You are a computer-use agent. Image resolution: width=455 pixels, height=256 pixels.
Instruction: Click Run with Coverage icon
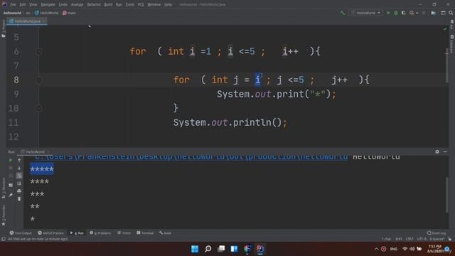pyautogui.click(x=404, y=13)
